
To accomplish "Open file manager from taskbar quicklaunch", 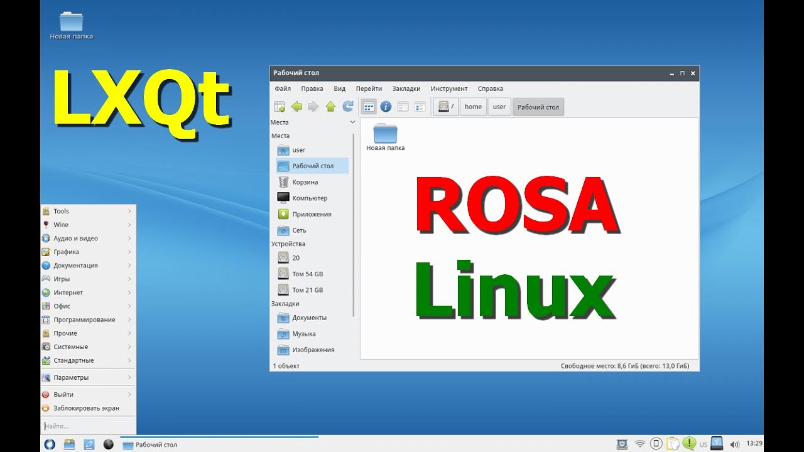I will click(x=70, y=444).
